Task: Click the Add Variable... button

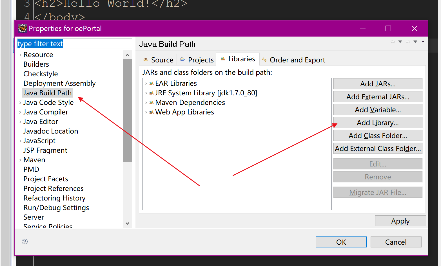Action: 378,110
